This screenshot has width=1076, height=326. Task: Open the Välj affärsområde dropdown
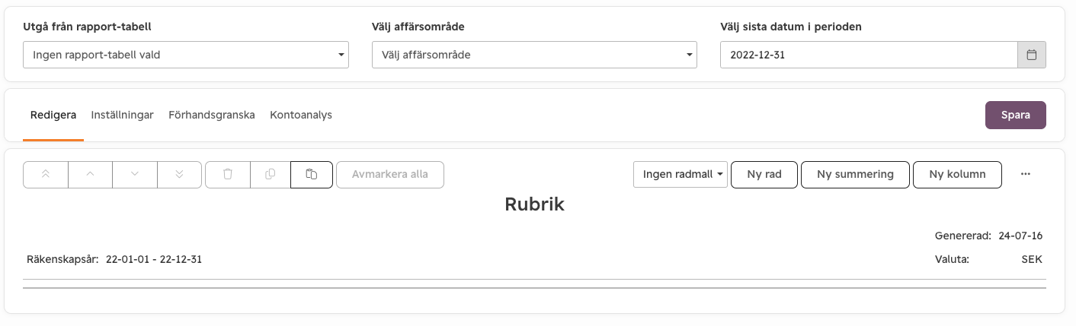point(534,55)
